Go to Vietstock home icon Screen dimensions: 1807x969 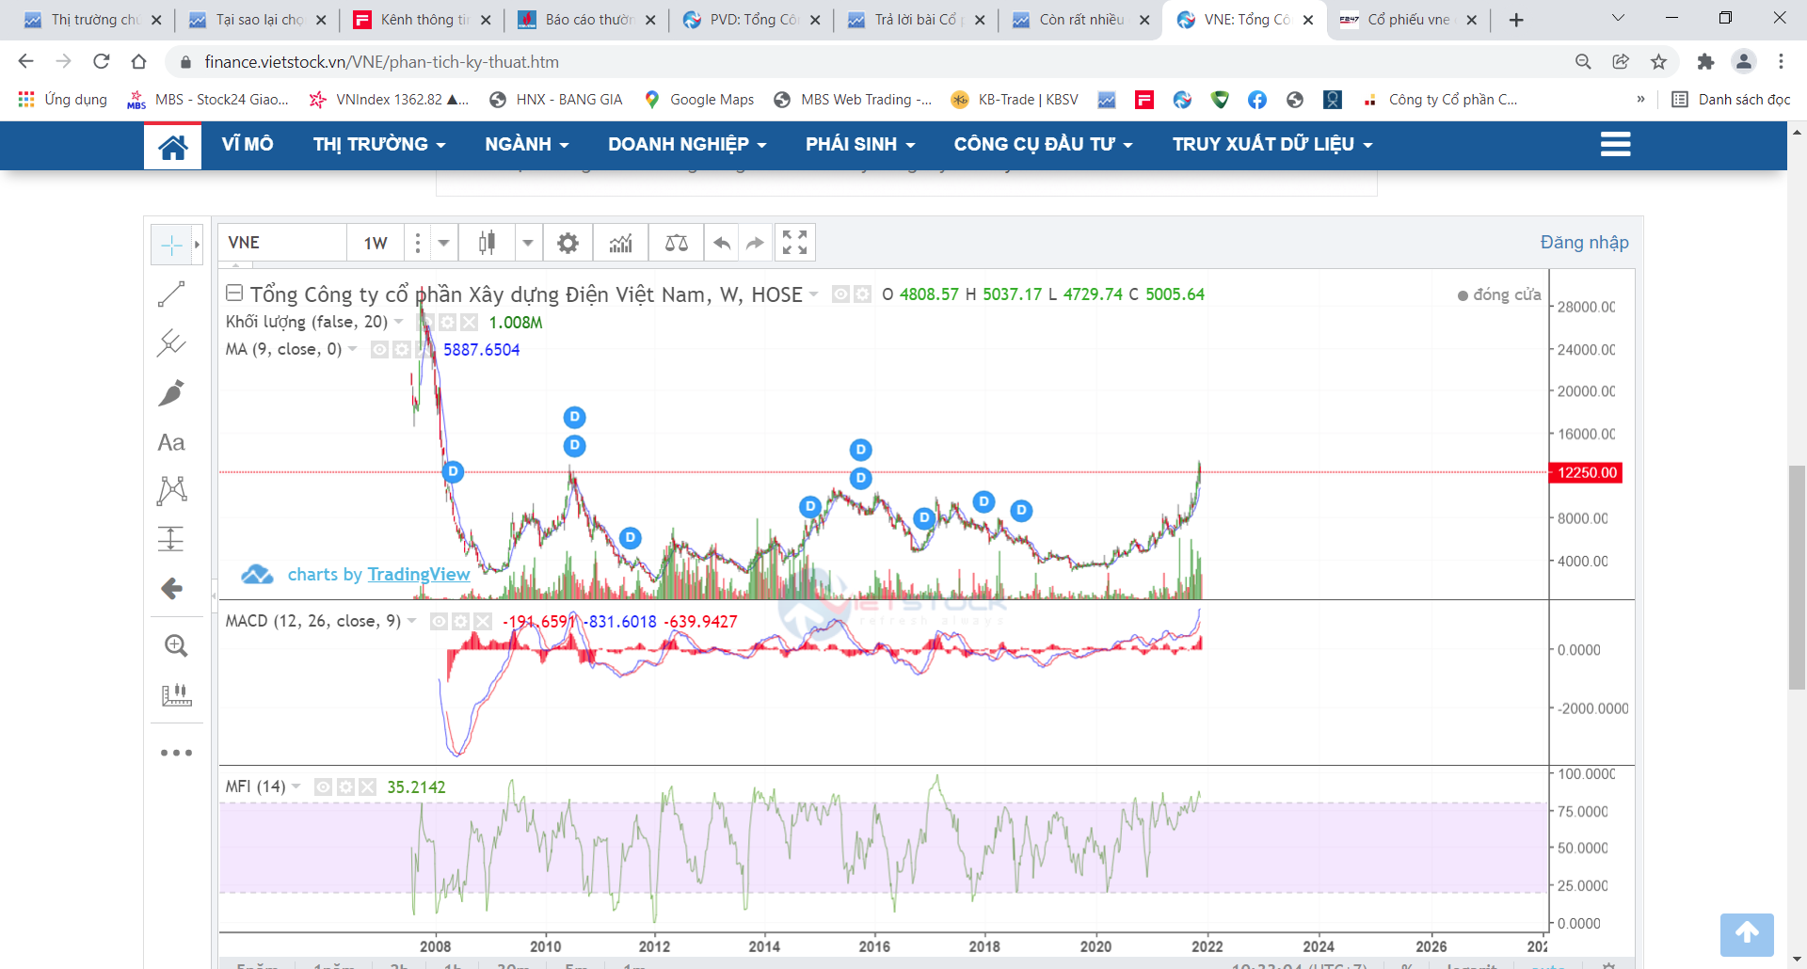tap(172, 146)
